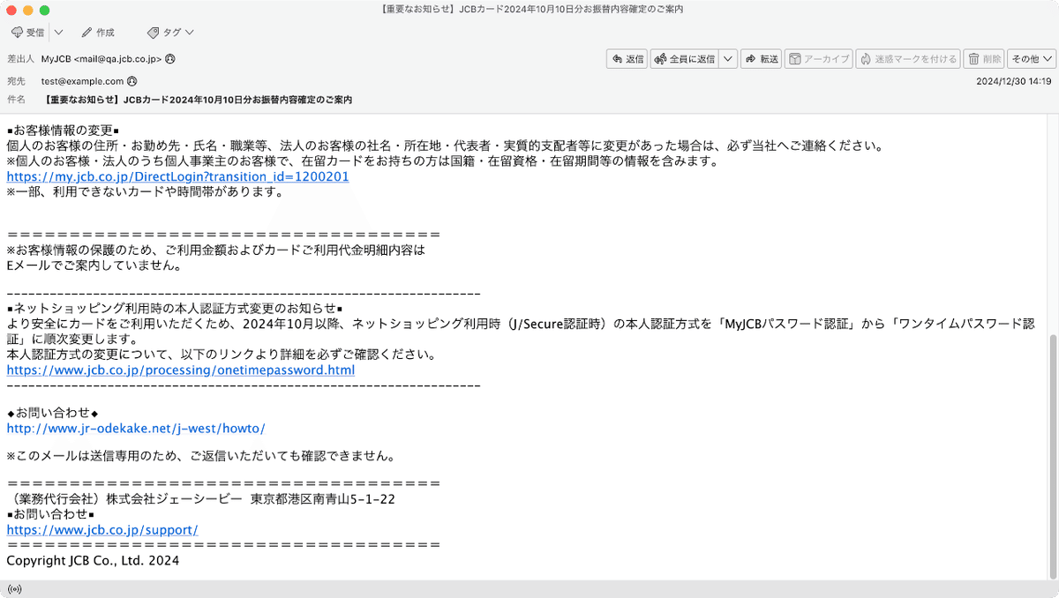Open the jr-odekake.net howto link
This screenshot has width=1059, height=598.
[x=136, y=429]
